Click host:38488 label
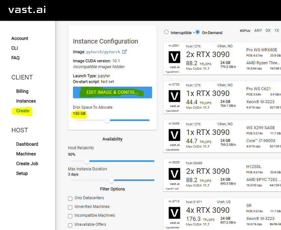Screen dimensions: 281x230 pyautogui.click(x=194, y=163)
